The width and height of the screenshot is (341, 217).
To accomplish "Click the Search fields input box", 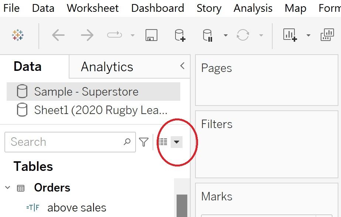I will (x=65, y=142).
